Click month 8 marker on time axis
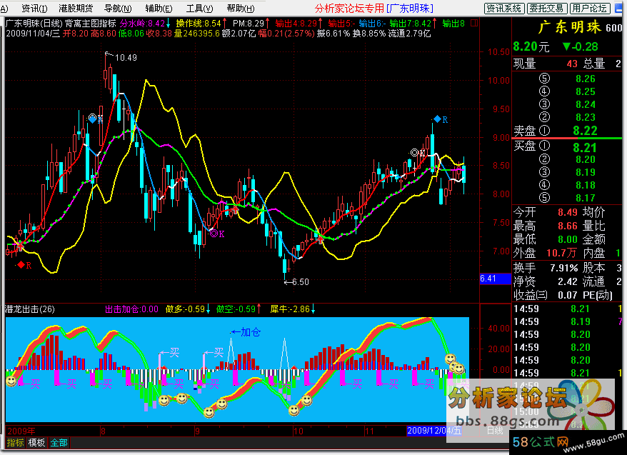 click(x=103, y=431)
